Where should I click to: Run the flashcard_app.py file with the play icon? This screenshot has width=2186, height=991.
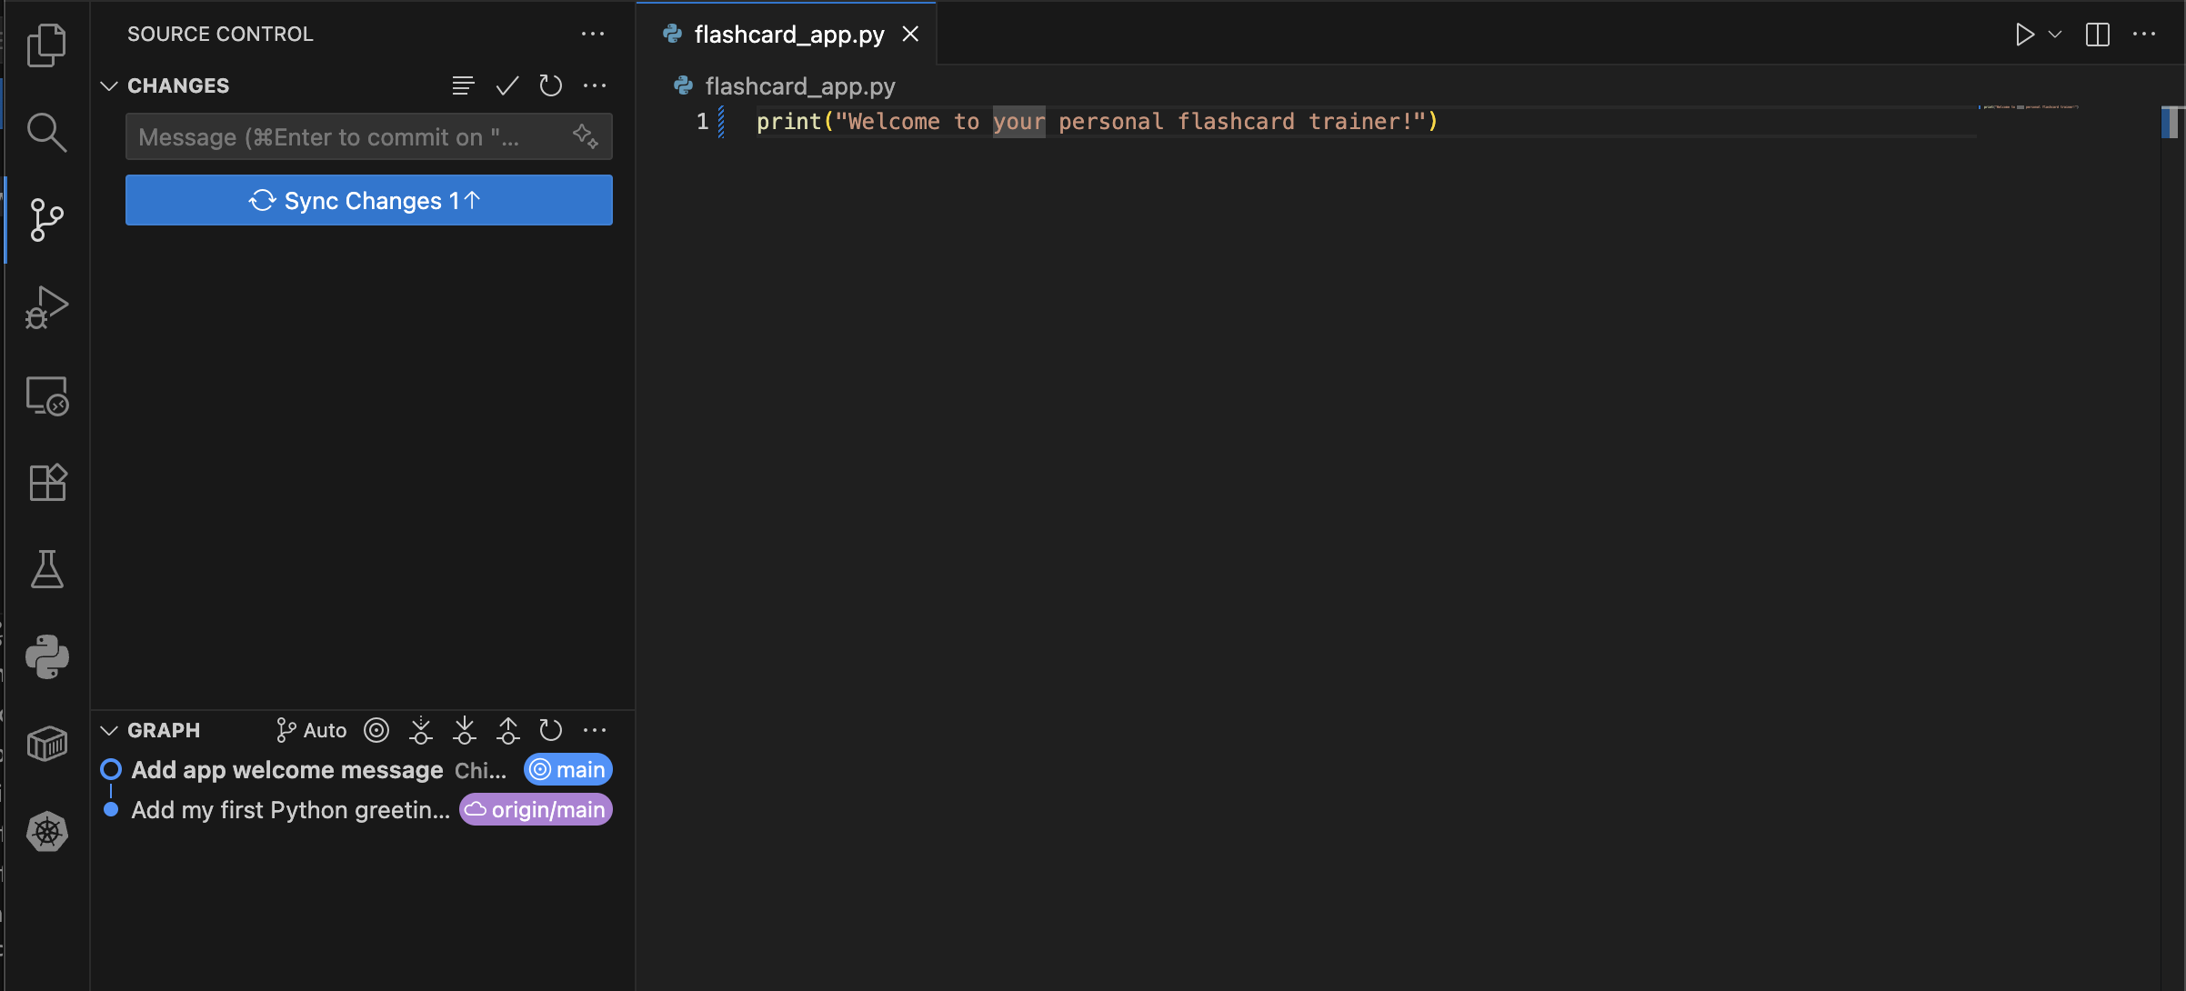tap(2025, 35)
